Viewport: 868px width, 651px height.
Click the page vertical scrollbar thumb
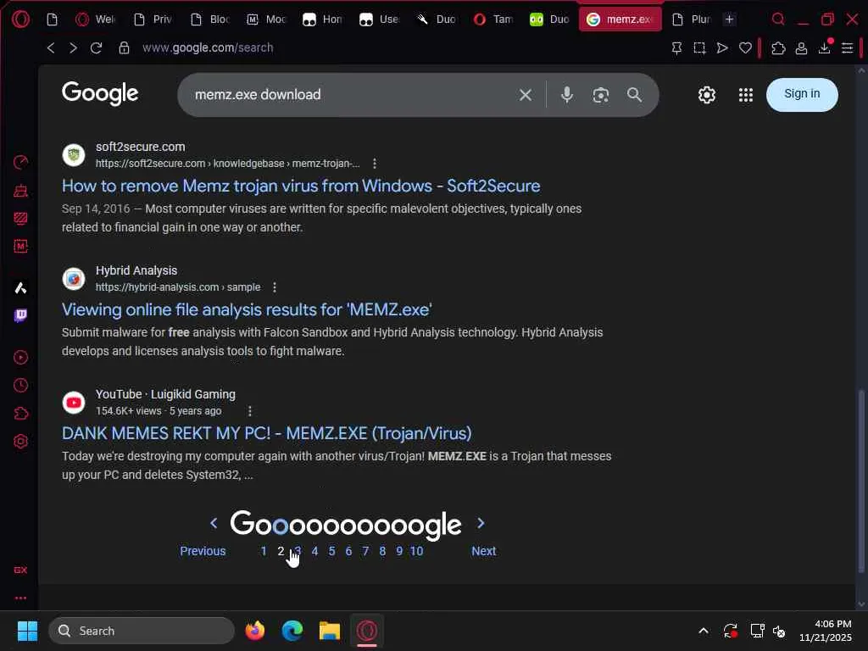click(x=861, y=481)
